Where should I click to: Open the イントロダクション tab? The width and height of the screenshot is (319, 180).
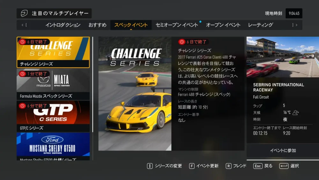[x=63, y=25]
